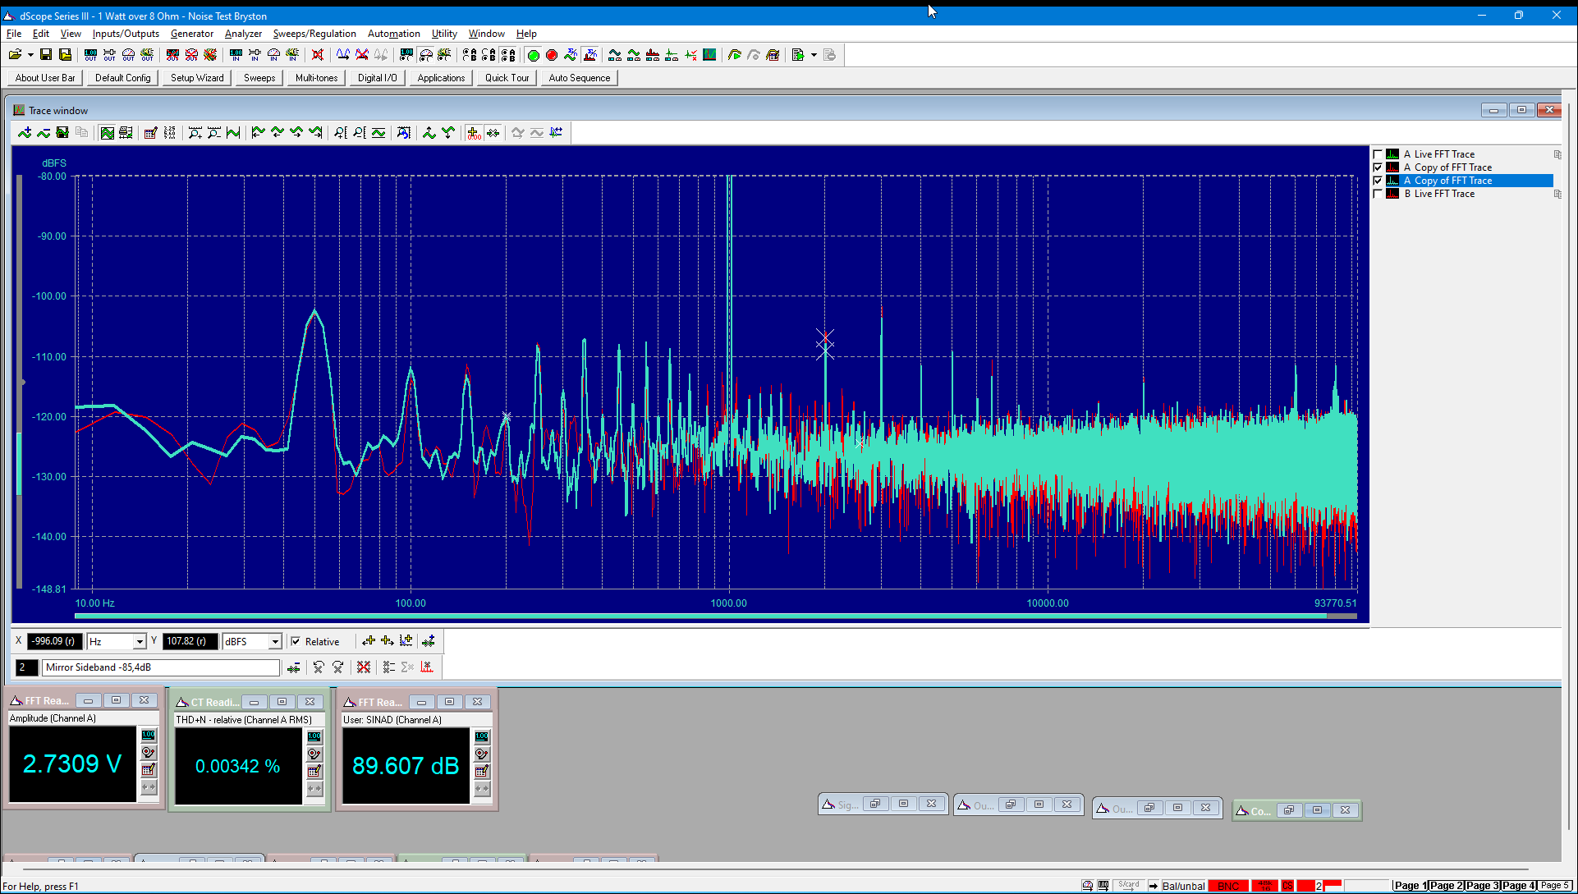Open the Y-axis dBFS unit dropdown
The height and width of the screenshot is (894, 1578).
click(x=275, y=642)
